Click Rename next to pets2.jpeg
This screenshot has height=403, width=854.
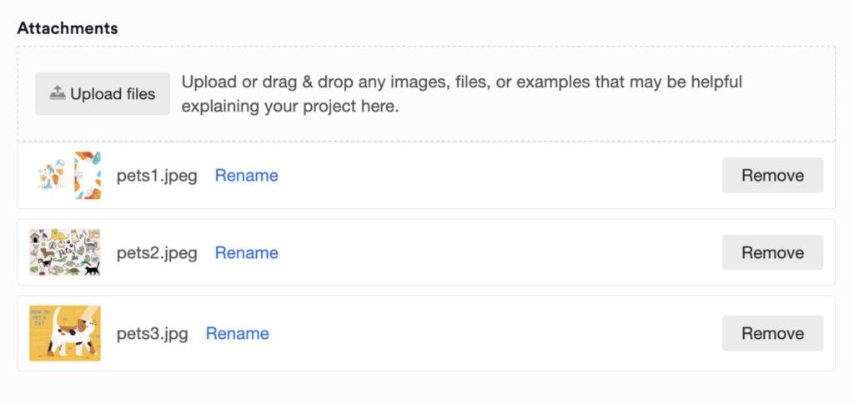(246, 253)
